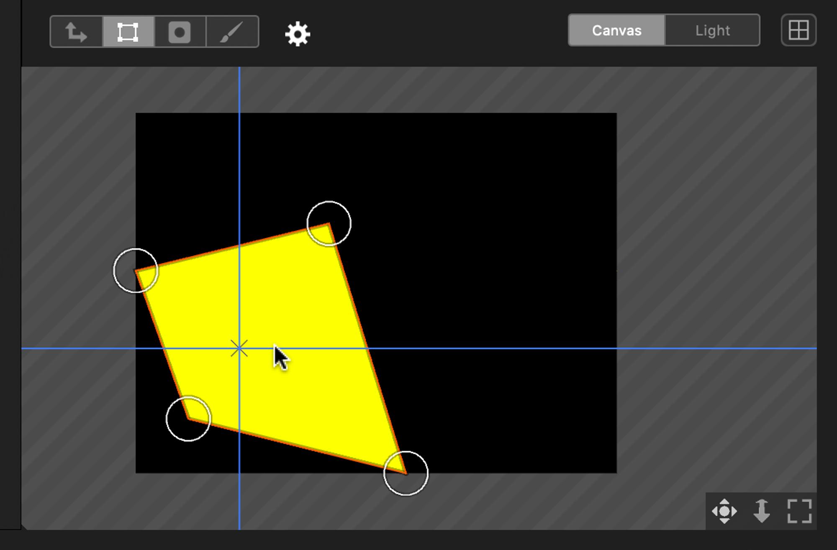The height and width of the screenshot is (550, 837).
Task: Toggle fullscreen with the corner-brackets icon
Action: pyautogui.click(x=799, y=511)
